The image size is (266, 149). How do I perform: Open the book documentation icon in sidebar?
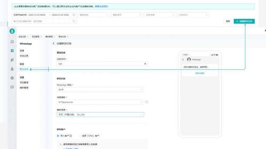pos(12,87)
